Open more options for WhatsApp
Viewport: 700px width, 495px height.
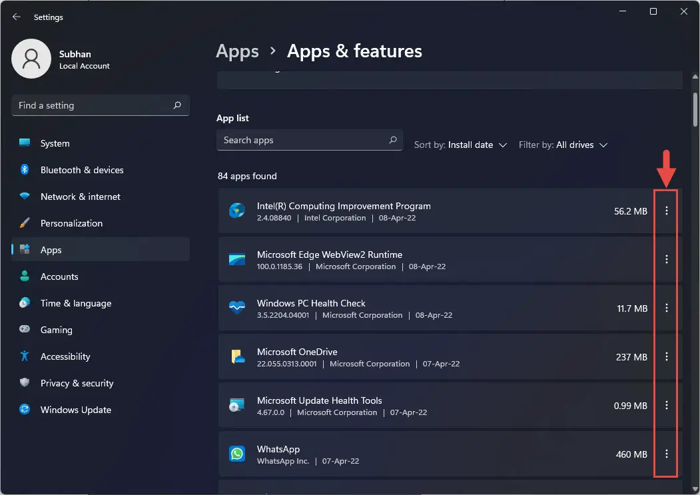(666, 454)
